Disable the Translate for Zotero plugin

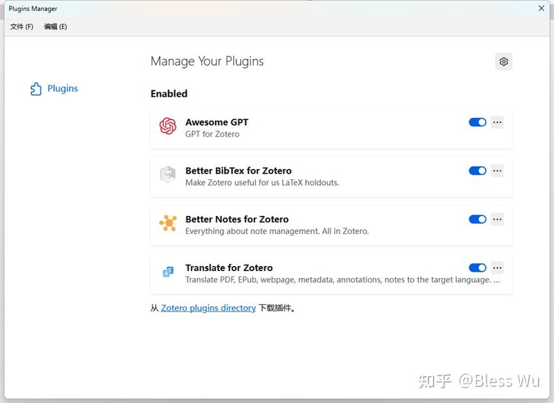[477, 268]
